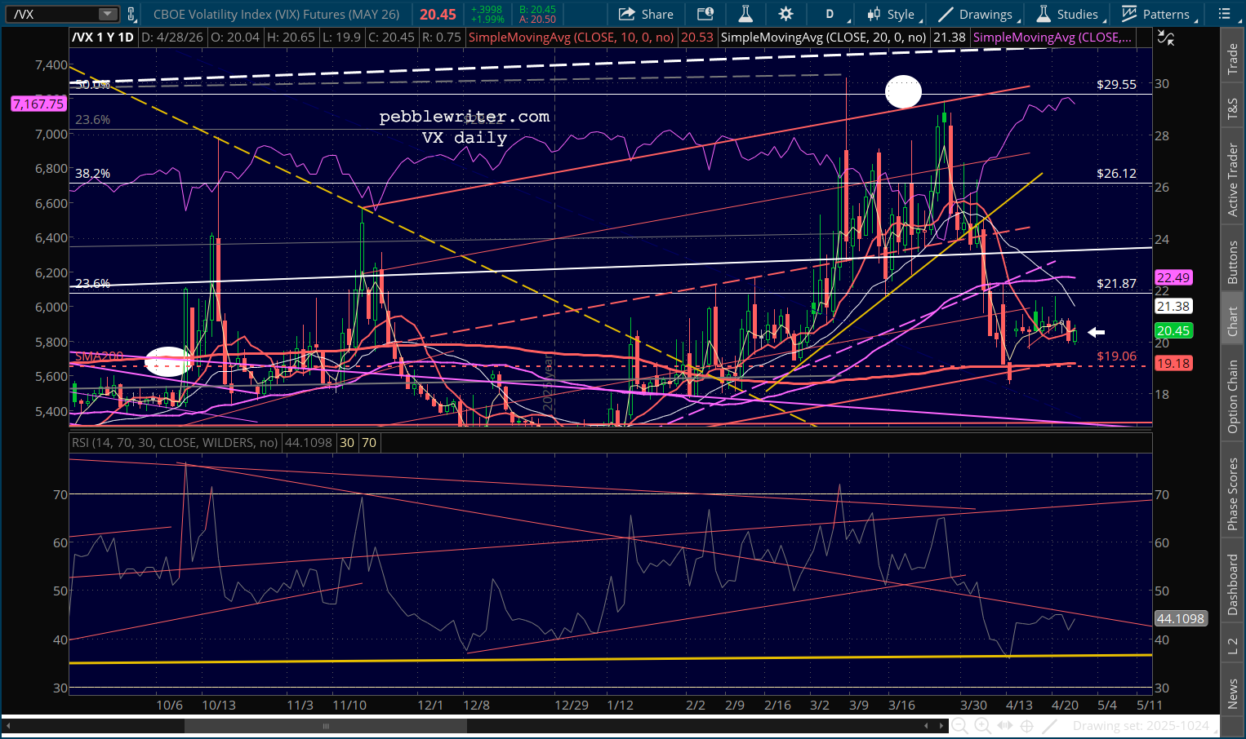This screenshot has height=739, width=1246.
Task: Select the line drawing tool icon
Action: pos(1050,725)
